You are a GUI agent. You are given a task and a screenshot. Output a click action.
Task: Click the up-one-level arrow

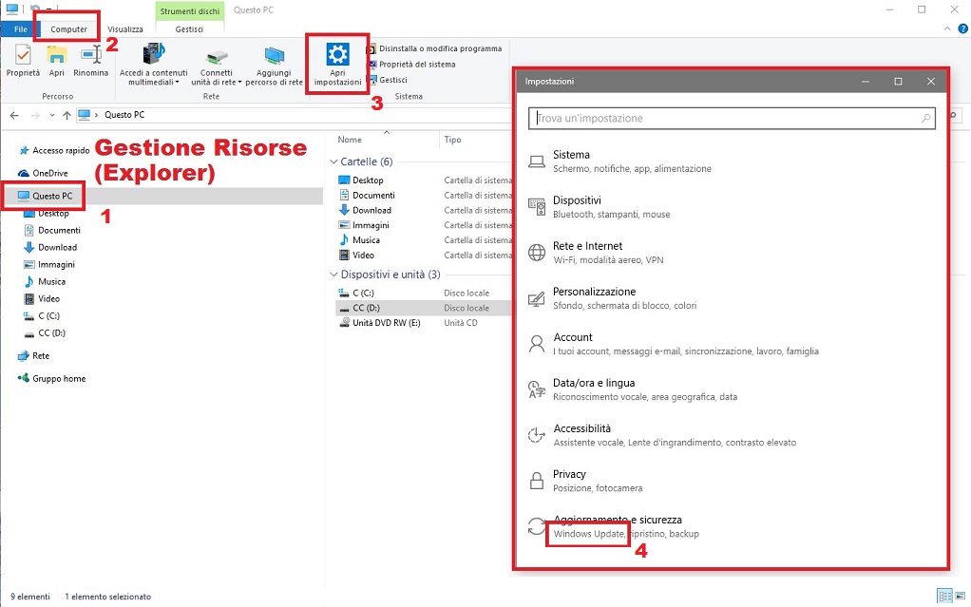(x=67, y=115)
